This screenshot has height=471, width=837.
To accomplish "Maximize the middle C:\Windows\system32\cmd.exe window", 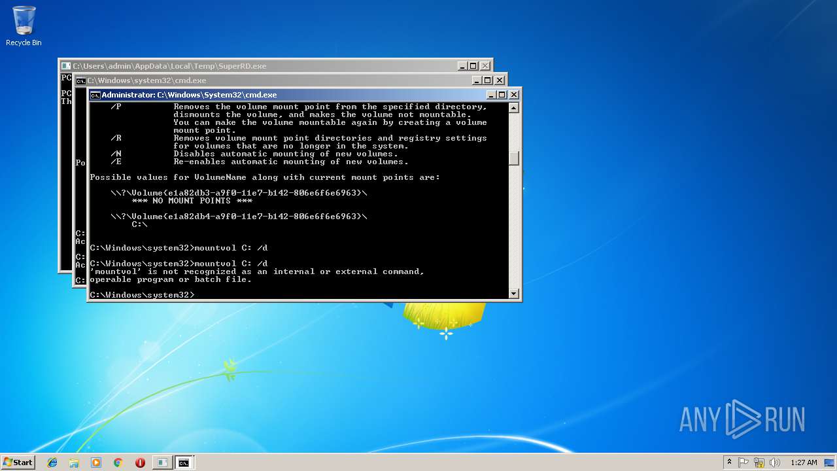I will point(487,80).
